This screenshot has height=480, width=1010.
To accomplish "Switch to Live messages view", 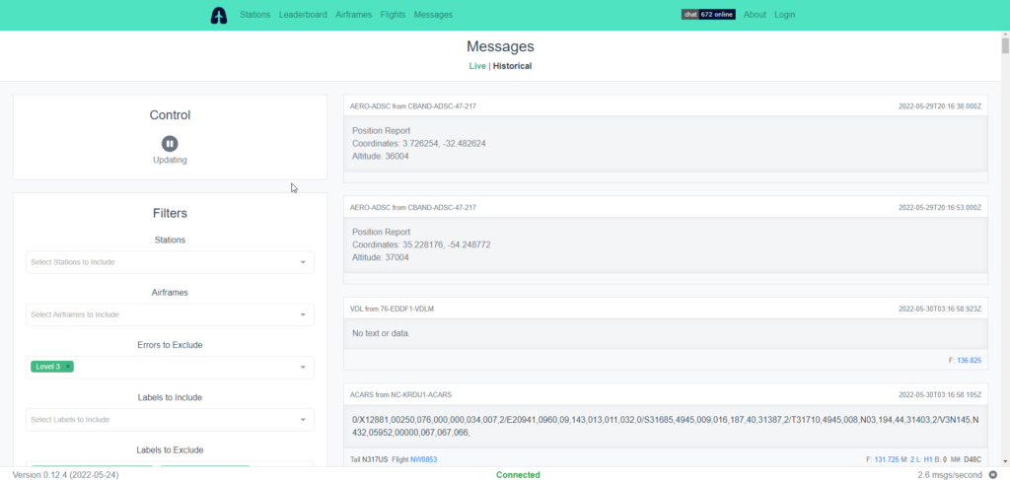I will pos(477,66).
